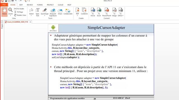
Task: Open the To Other conversion dropdown
Action: point(121,12)
